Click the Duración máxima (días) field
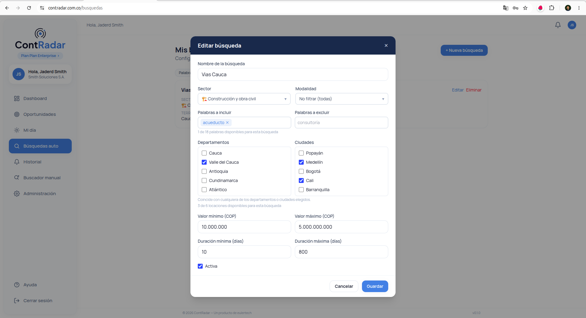This screenshot has width=586, height=318. pos(342,252)
